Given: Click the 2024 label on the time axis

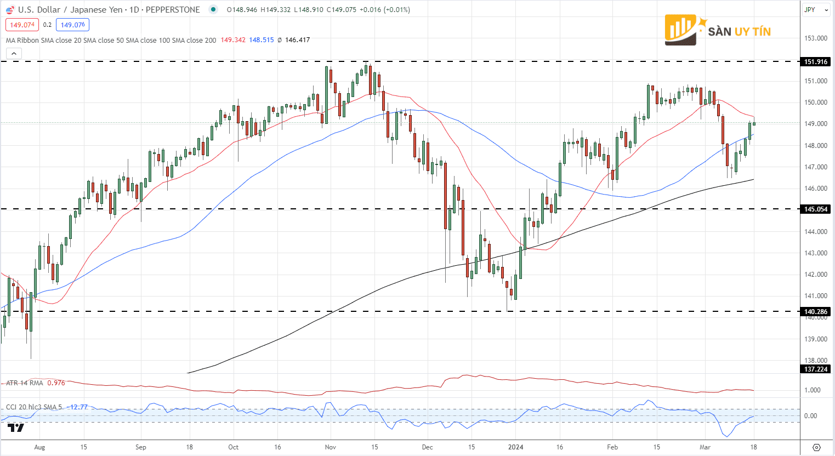Looking at the screenshot, I should tap(516, 447).
